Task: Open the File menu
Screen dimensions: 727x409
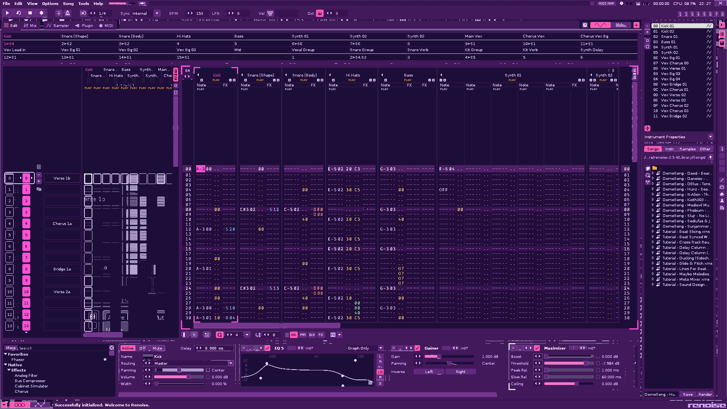Action: (6, 3)
